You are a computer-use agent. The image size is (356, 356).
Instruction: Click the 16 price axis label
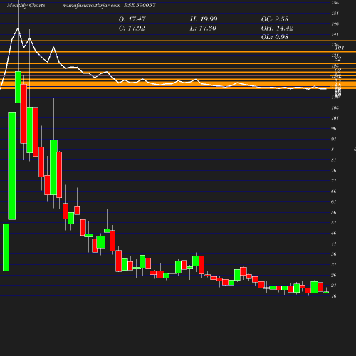point(334,296)
